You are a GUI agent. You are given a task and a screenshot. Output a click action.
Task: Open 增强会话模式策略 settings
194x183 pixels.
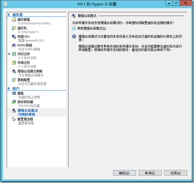pyautogui.click(x=30, y=71)
